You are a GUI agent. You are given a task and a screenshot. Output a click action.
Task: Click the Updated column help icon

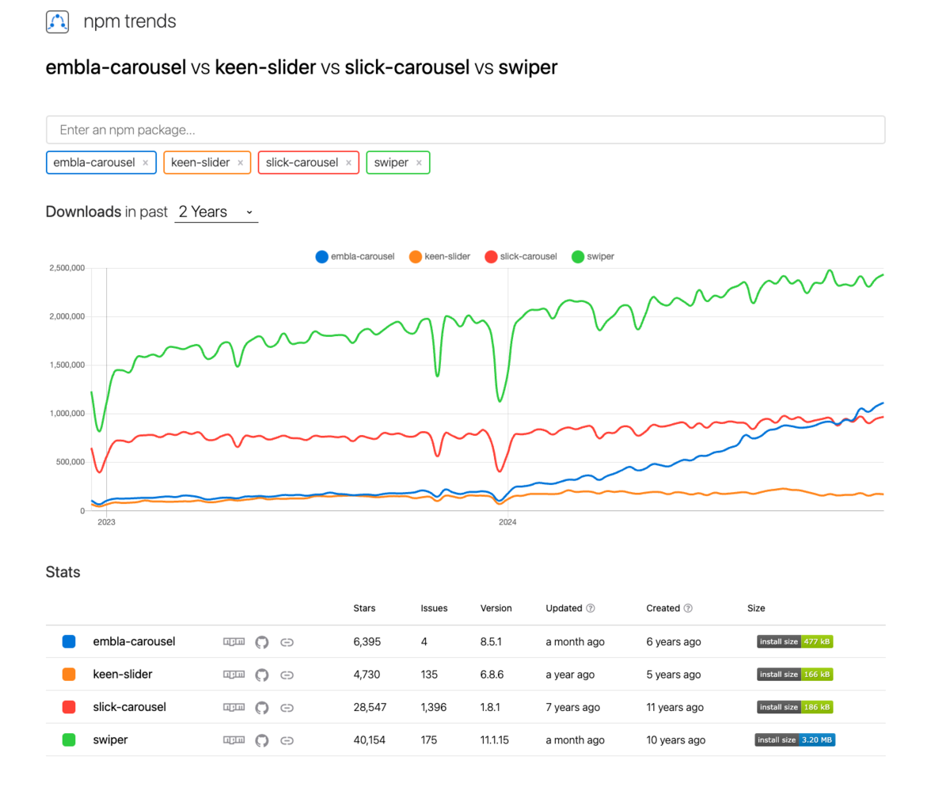coord(591,608)
